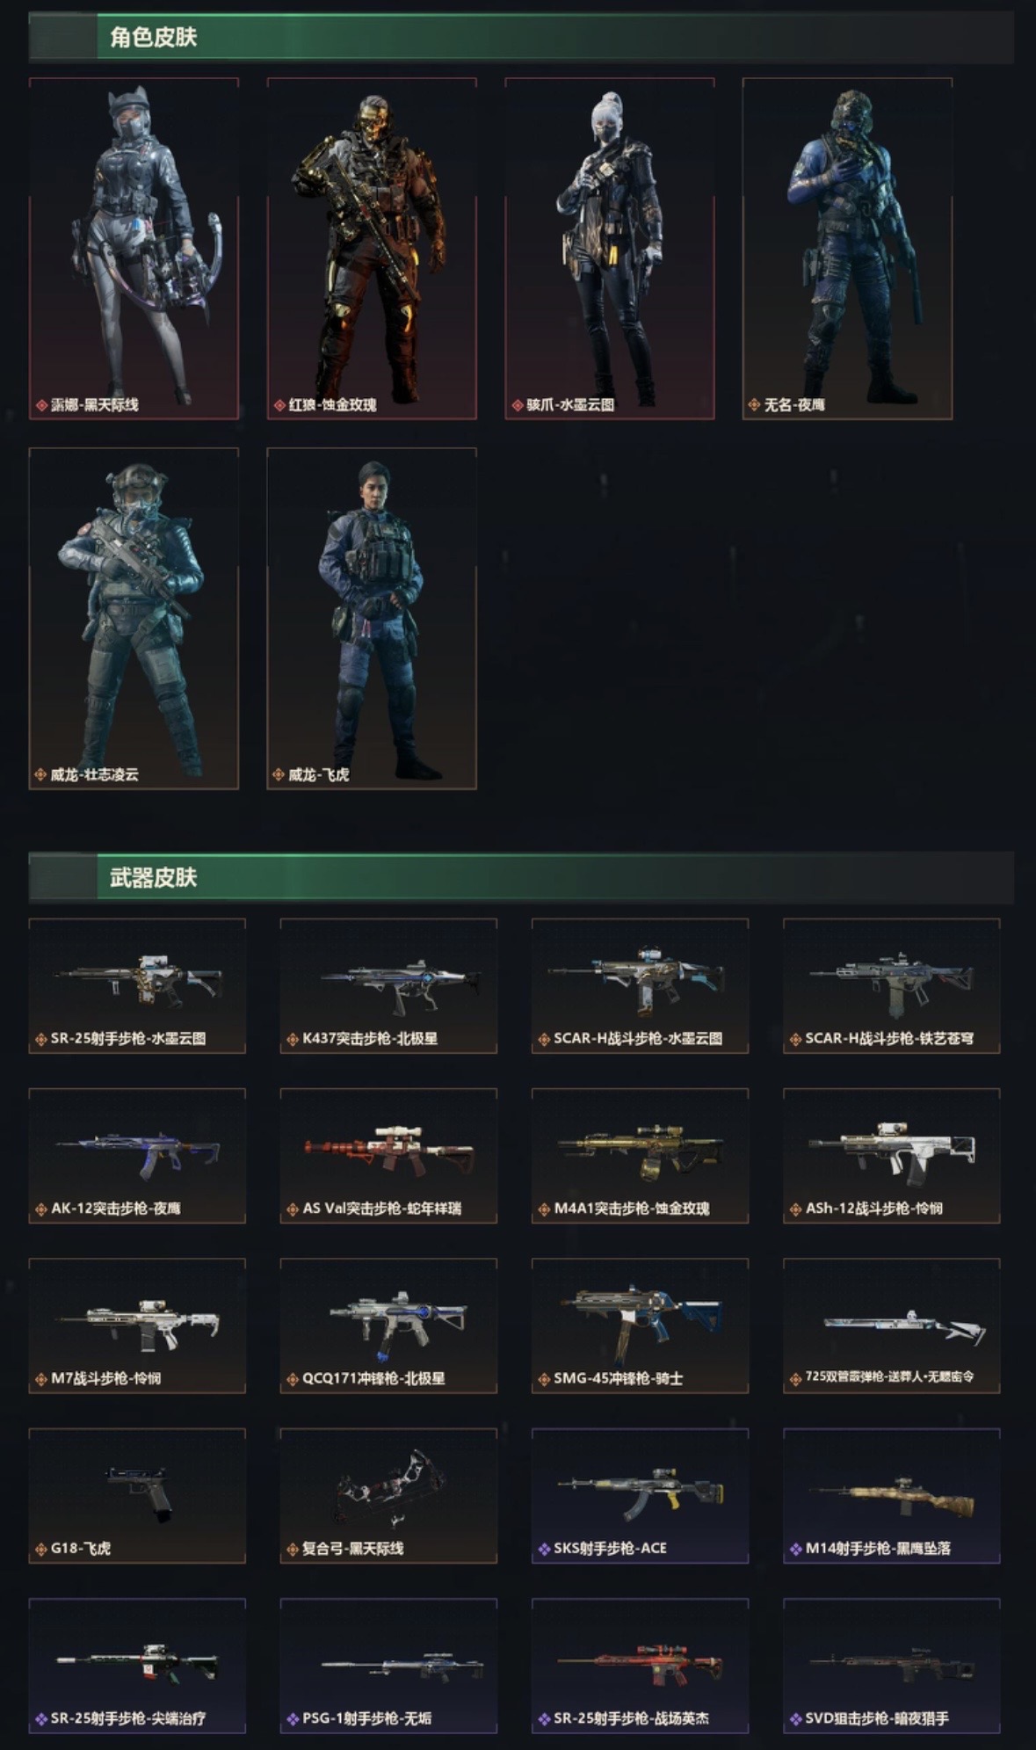Click the M4A1突击步枪-蚀金玫瑰 weapon skin

pos(640,1156)
